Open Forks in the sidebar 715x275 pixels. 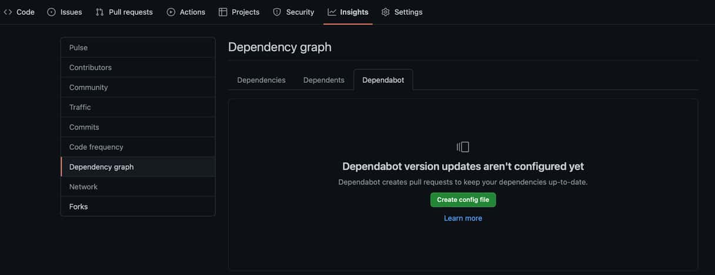[x=138, y=207]
